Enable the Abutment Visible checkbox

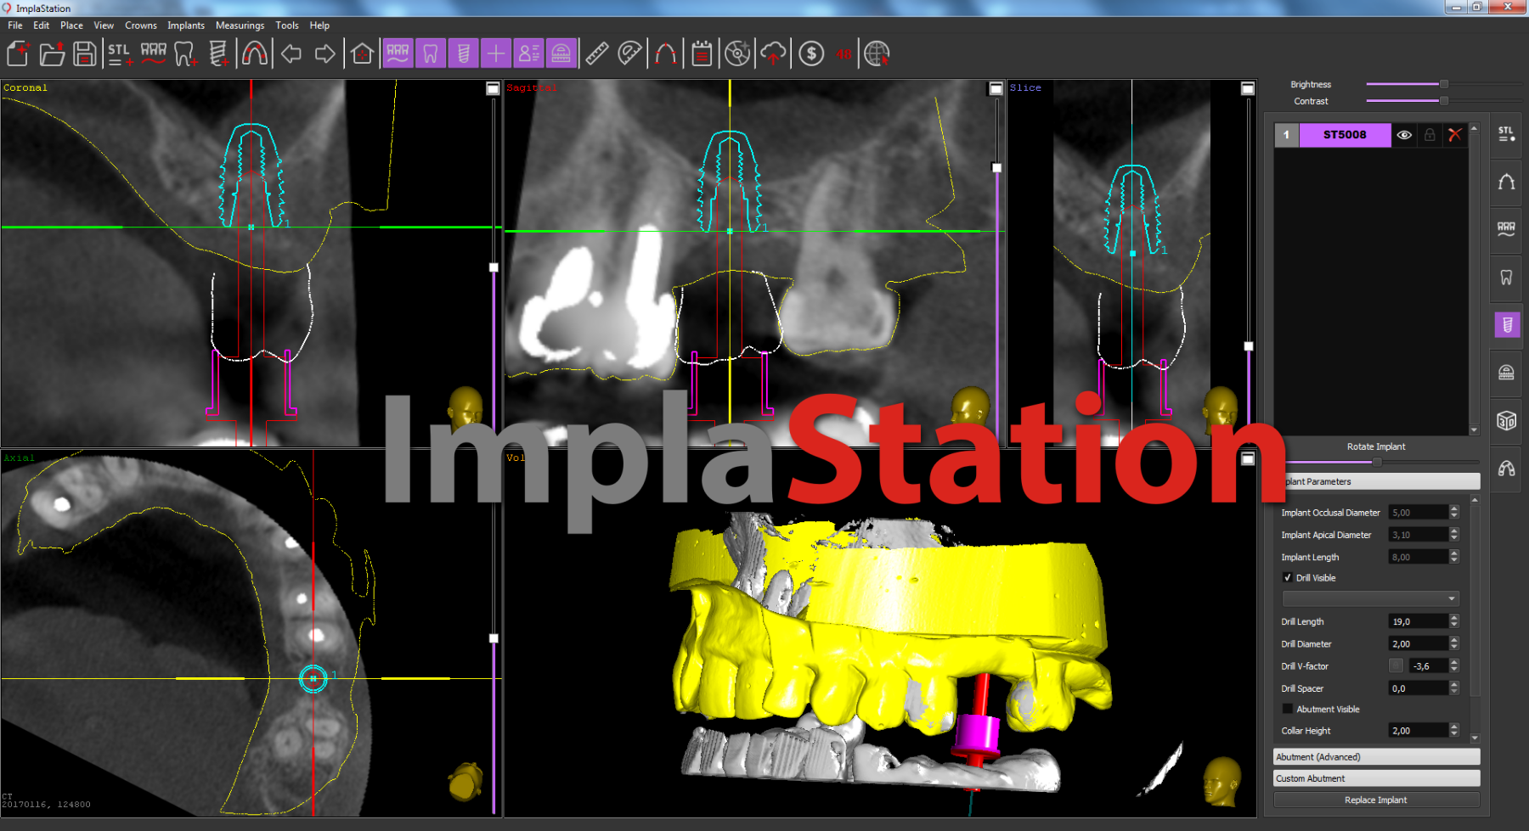point(1288,709)
